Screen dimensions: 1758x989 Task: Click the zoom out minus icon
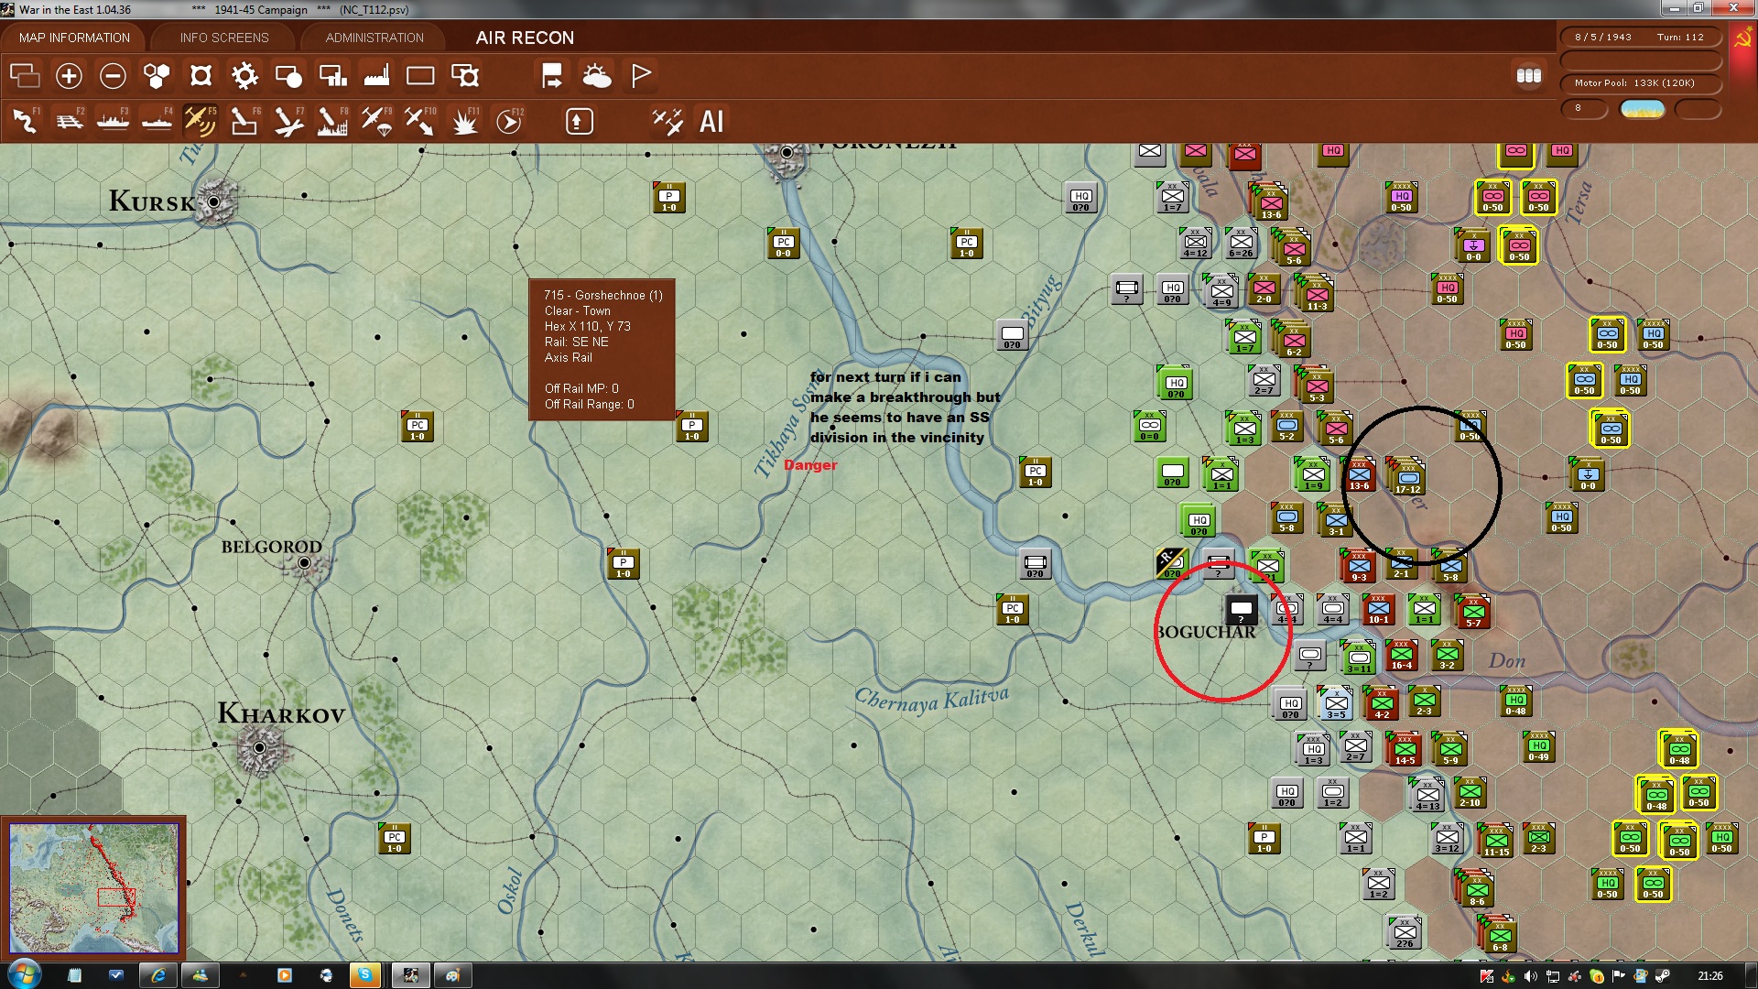(x=113, y=76)
